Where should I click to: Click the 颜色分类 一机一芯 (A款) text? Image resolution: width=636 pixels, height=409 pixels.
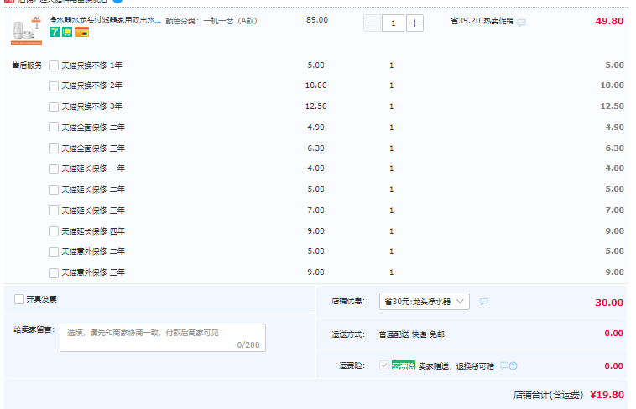pyautogui.click(x=211, y=21)
